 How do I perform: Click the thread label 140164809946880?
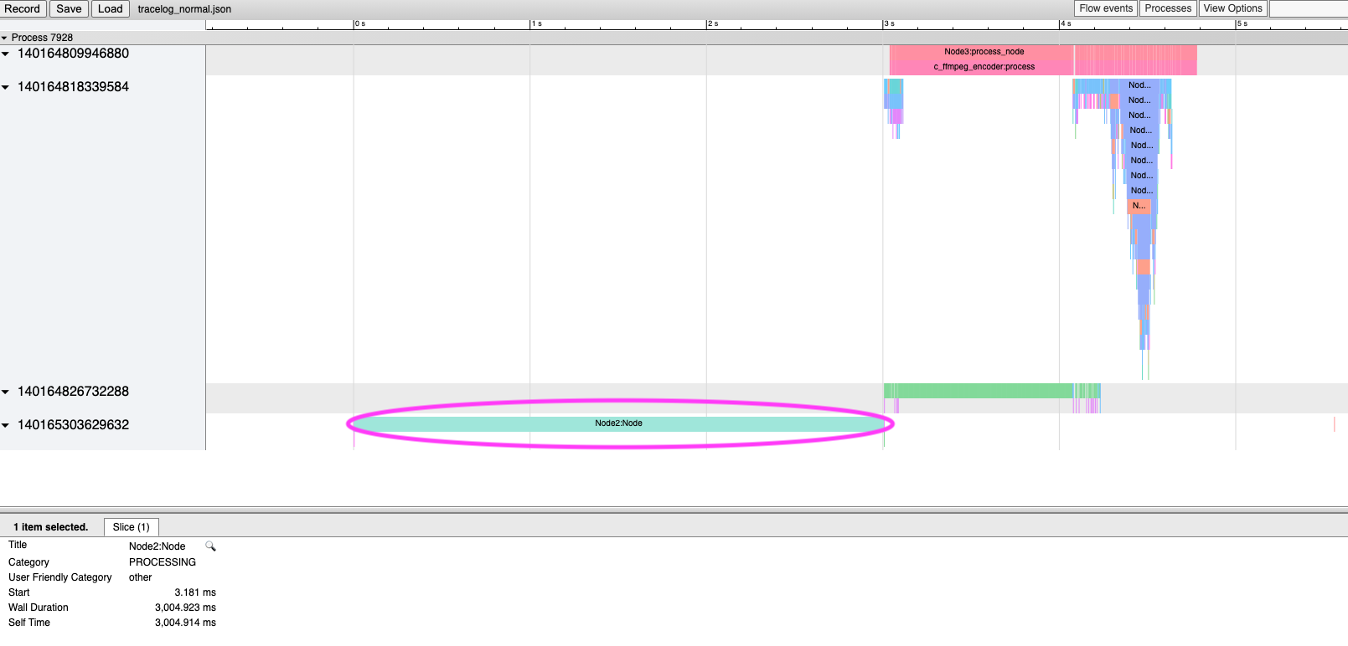click(x=73, y=54)
